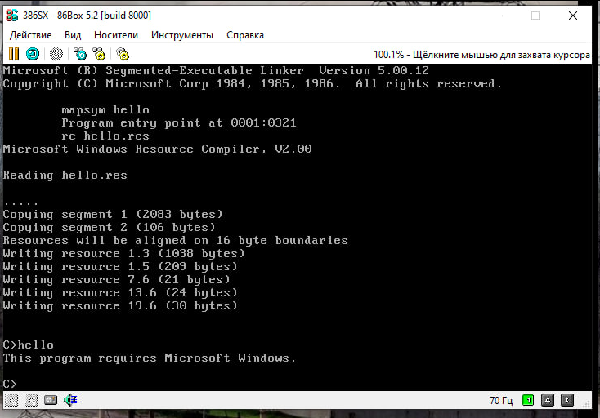This screenshot has width=600, height=418.
Task: Expand the Носители menu
Action: click(x=116, y=35)
